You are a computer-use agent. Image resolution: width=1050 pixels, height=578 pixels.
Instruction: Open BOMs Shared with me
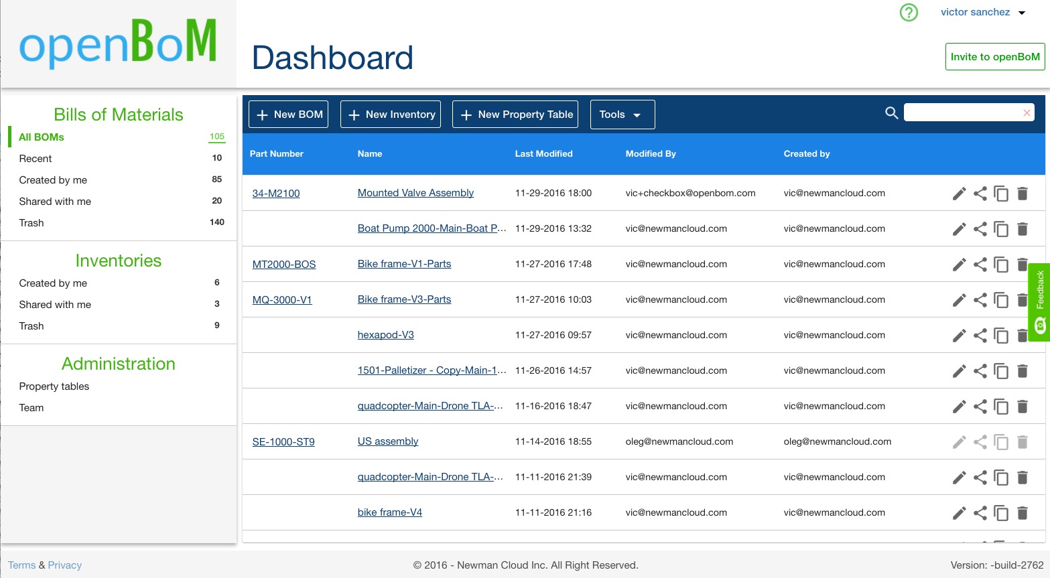[x=55, y=202]
